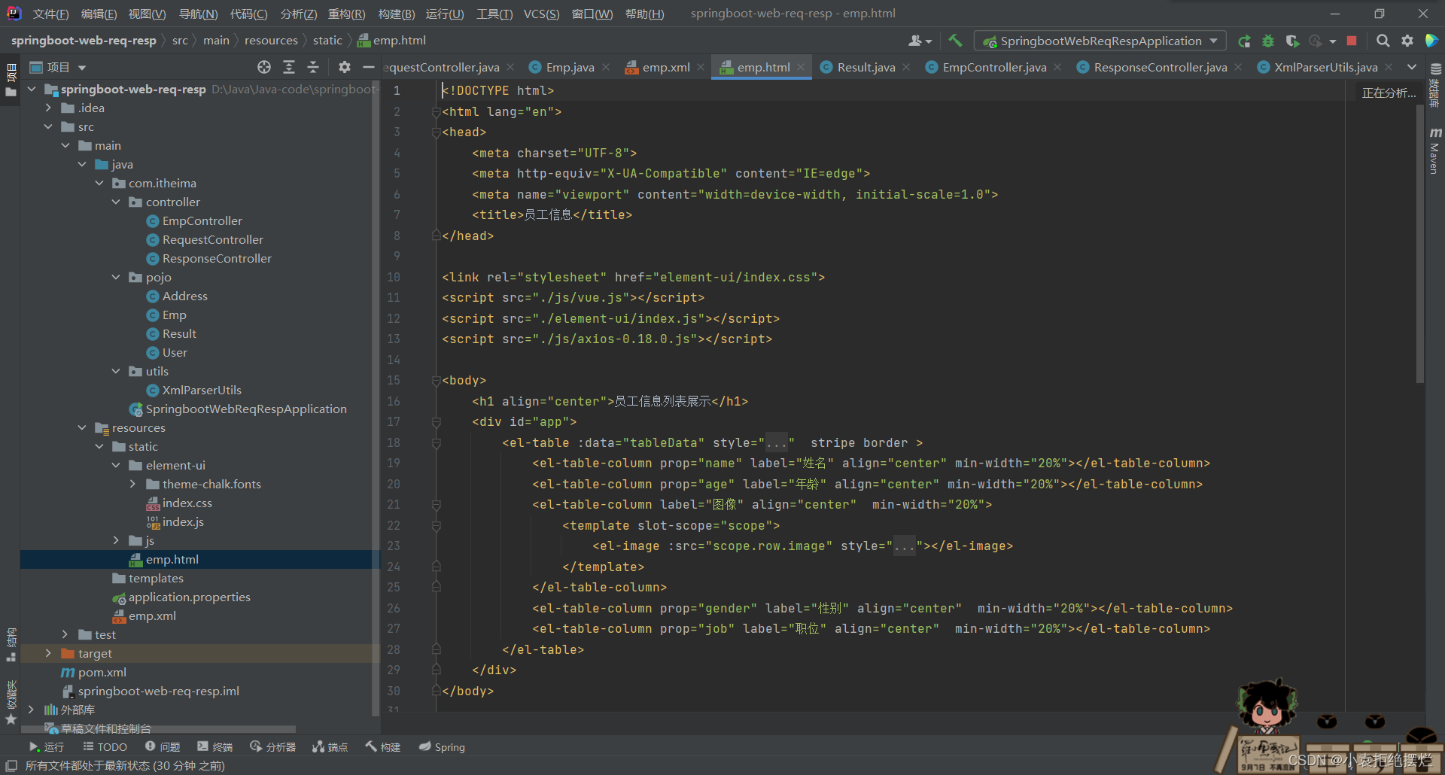Viewport: 1445px width, 775px height.
Task: Click the editor vertical scrollbar
Action: coord(1420,244)
